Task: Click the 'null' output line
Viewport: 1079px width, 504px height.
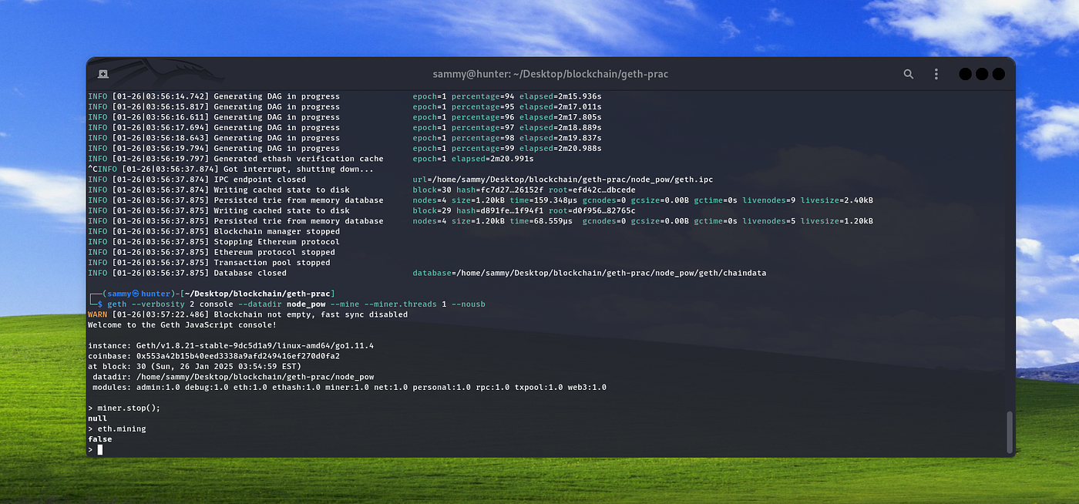Action: click(98, 418)
